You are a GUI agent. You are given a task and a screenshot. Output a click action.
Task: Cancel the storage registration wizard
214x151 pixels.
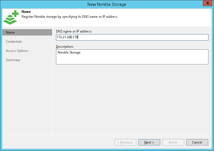[x=197, y=142]
